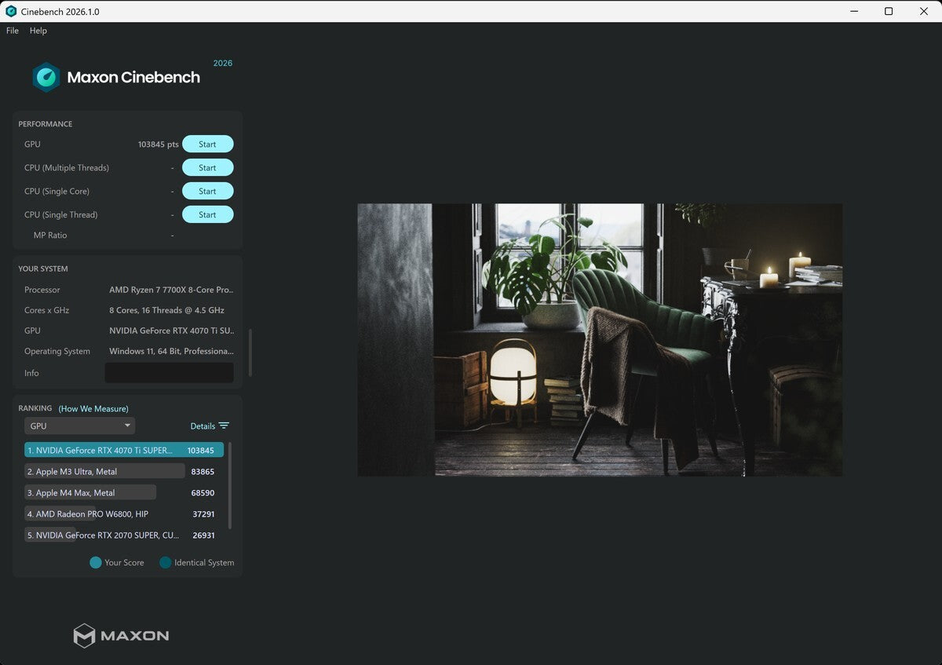Click the 26931 score value
This screenshot has width=942, height=665.
203,535
